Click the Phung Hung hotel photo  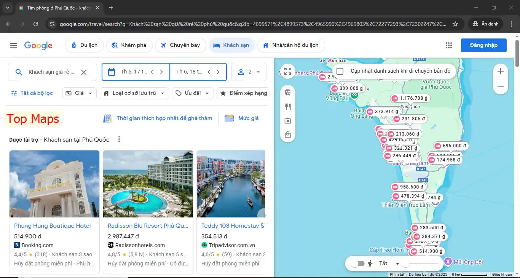pyautogui.click(x=54, y=184)
